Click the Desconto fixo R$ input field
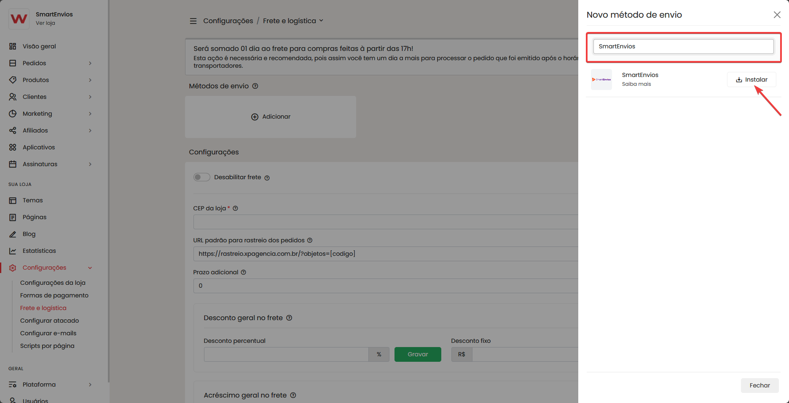The image size is (789, 403). pos(525,354)
